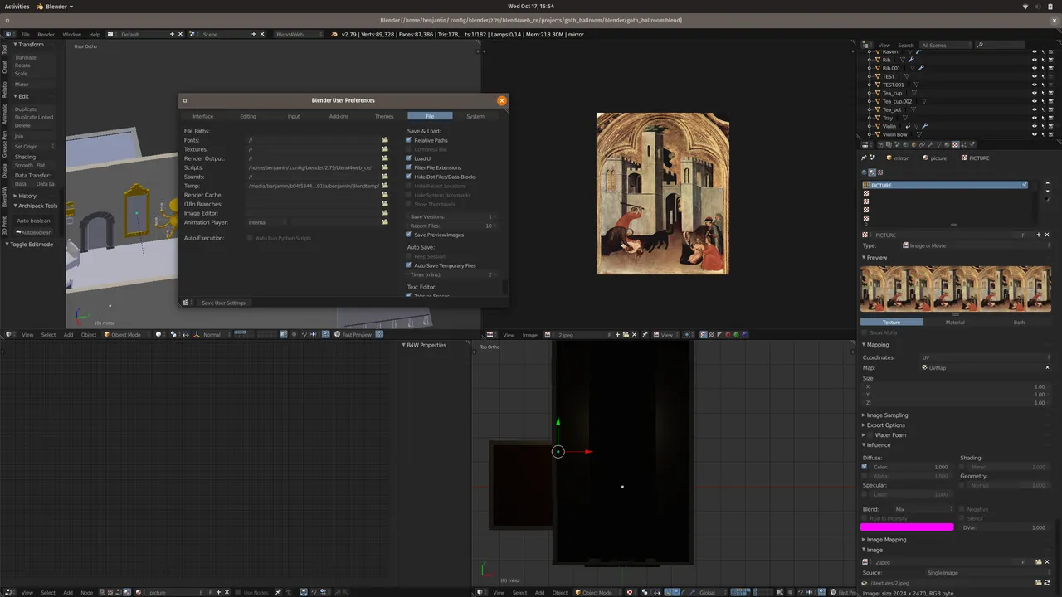
Task: Browse folder for Image Editor path
Action: (x=385, y=213)
